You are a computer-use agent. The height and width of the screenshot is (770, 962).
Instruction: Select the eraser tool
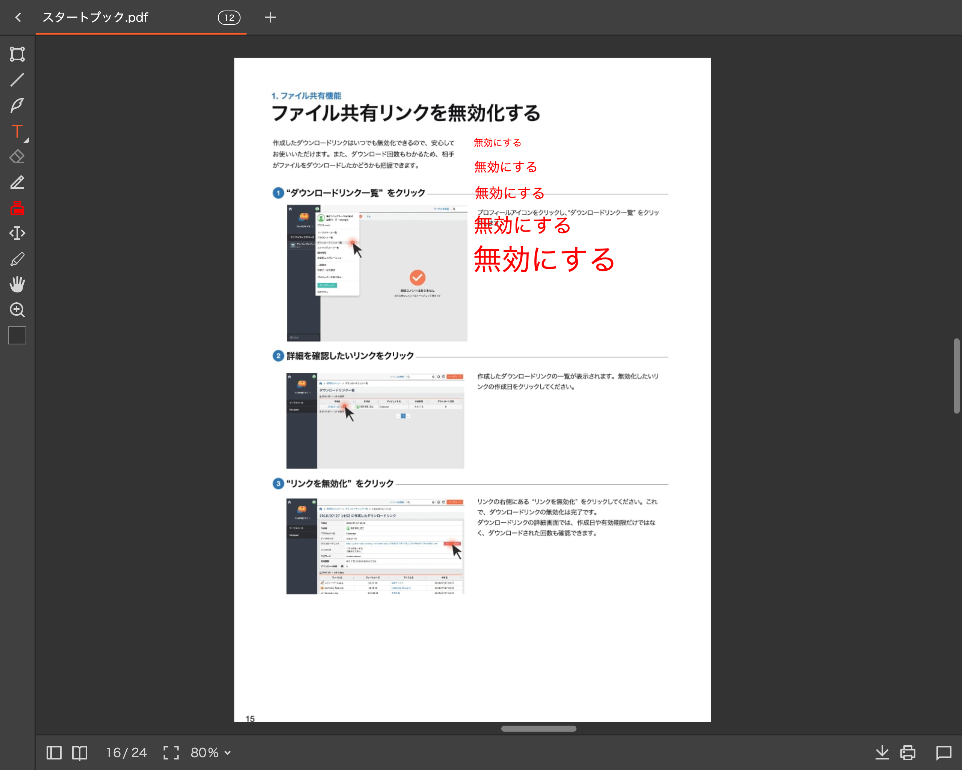click(17, 157)
